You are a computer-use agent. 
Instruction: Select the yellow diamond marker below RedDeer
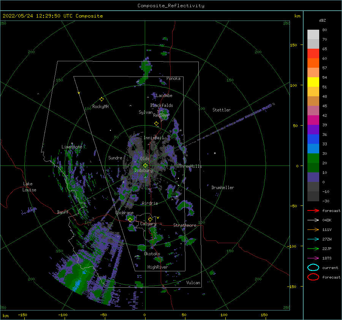point(156,124)
